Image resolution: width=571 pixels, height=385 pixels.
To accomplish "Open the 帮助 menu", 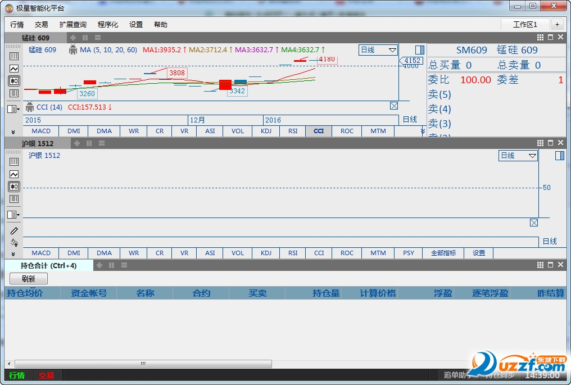I will [161, 24].
